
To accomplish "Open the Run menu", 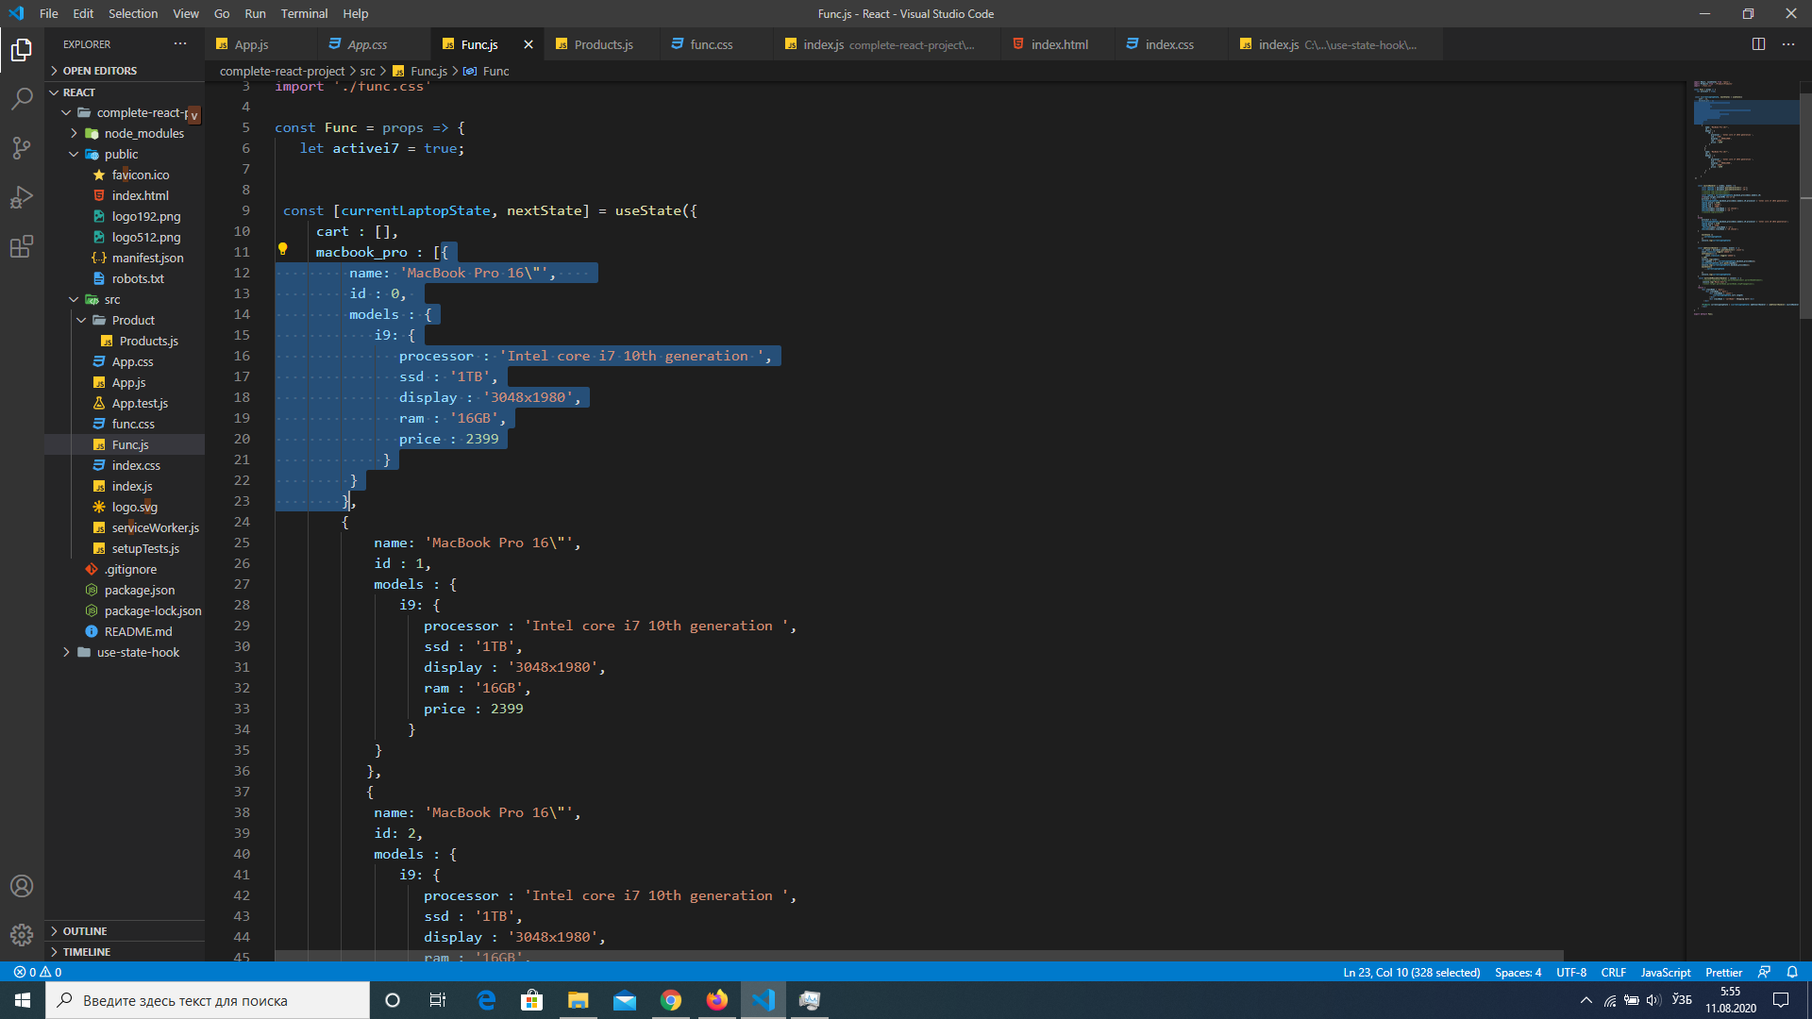I will [x=255, y=13].
